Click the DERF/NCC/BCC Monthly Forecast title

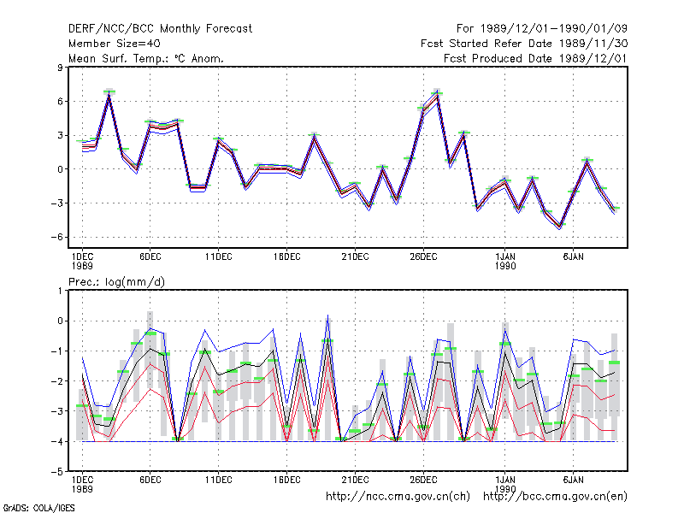click(x=160, y=29)
